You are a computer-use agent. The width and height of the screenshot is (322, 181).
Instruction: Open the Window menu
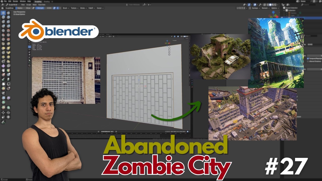[23, 2]
